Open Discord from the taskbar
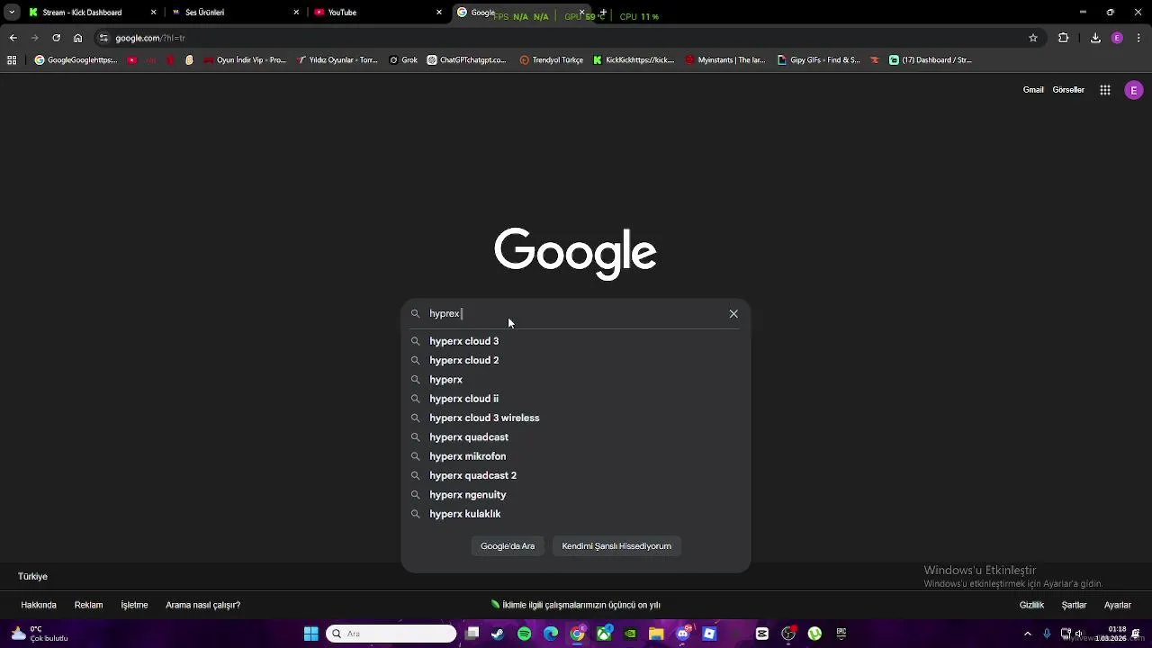The image size is (1152, 648). point(683,634)
